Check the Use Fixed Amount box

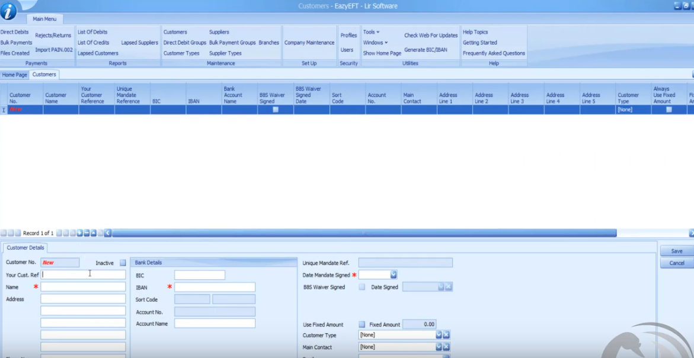pyautogui.click(x=362, y=324)
